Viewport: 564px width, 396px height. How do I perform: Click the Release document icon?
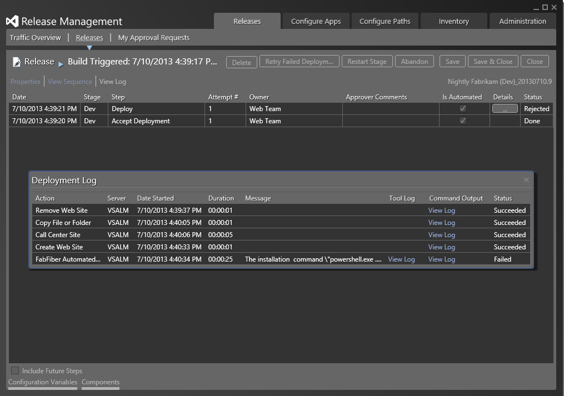pyautogui.click(x=17, y=62)
